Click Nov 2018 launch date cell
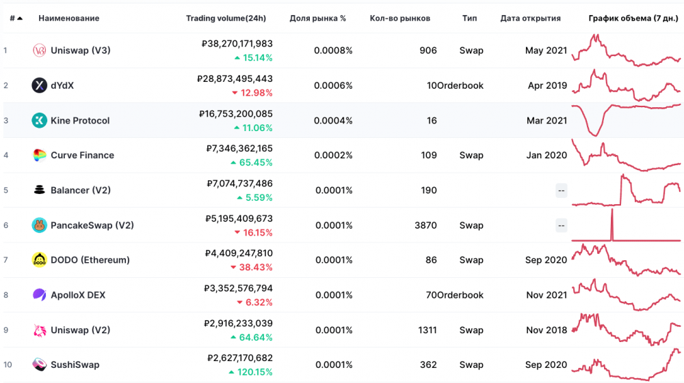The image size is (684, 383). [547, 330]
